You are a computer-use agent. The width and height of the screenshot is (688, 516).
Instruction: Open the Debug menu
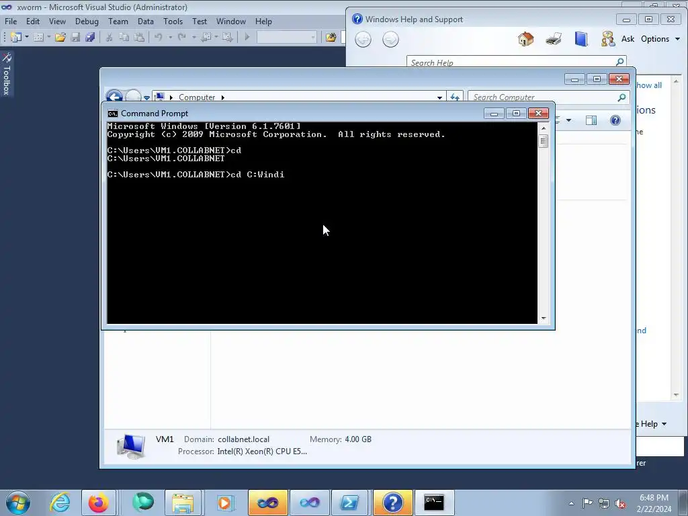click(x=87, y=21)
